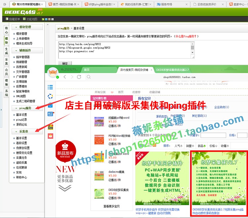Image resolution: width=248 pixels, height=218 pixels.
Task: Choose the tan theme color swatch
Action: (49, 19)
